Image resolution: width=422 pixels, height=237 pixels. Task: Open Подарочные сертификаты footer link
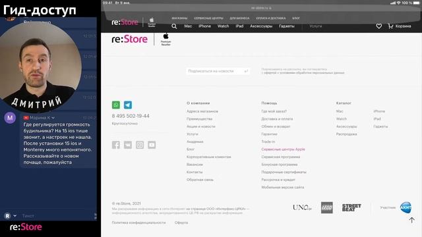[x=284, y=172]
